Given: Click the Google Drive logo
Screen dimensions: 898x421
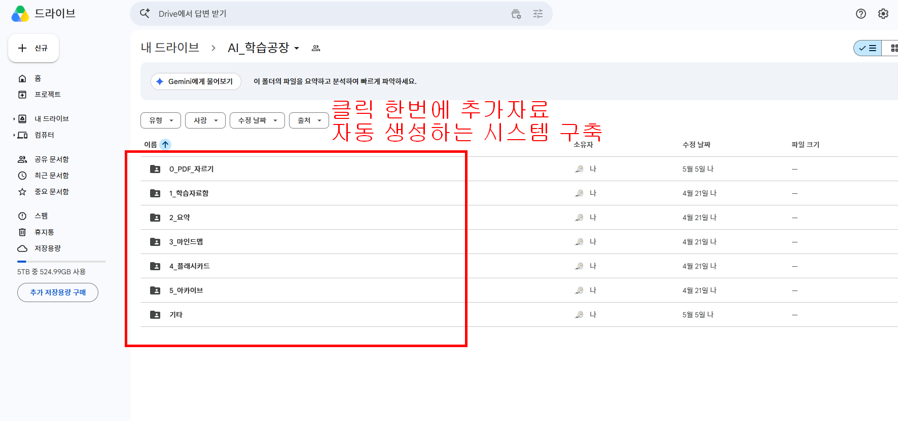Looking at the screenshot, I should 20,14.
